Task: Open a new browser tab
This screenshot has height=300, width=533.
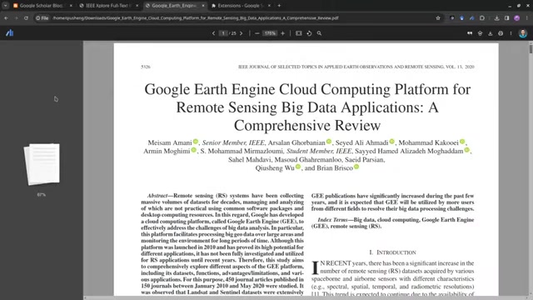Action: point(279,6)
